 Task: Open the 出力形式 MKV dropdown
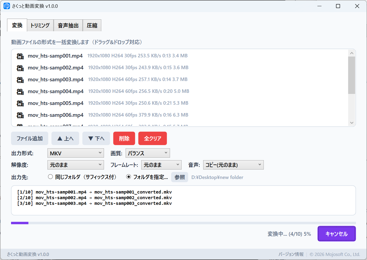click(x=75, y=153)
